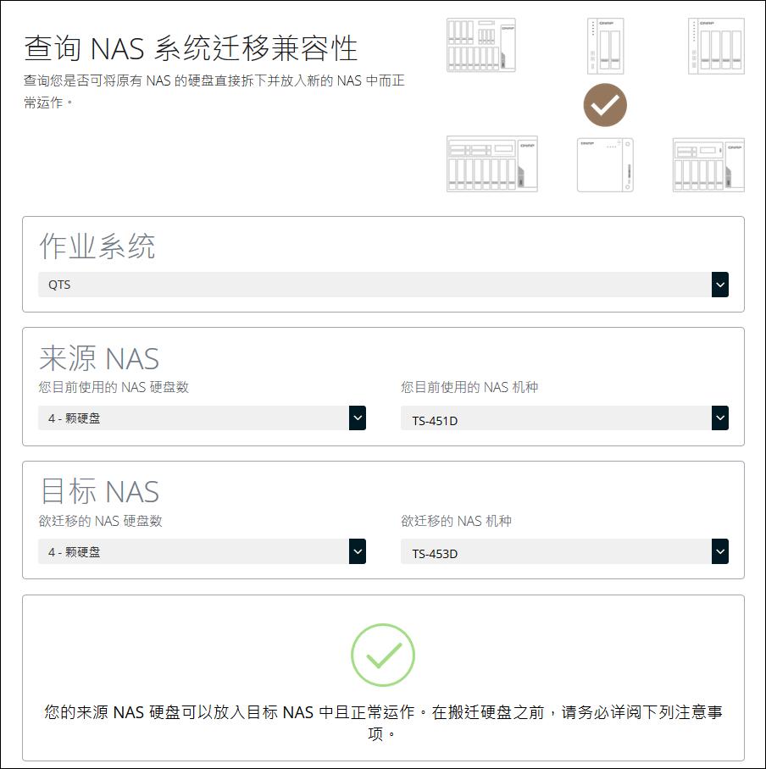Expand the source model selector arrow

pyautogui.click(x=719, y=418)
